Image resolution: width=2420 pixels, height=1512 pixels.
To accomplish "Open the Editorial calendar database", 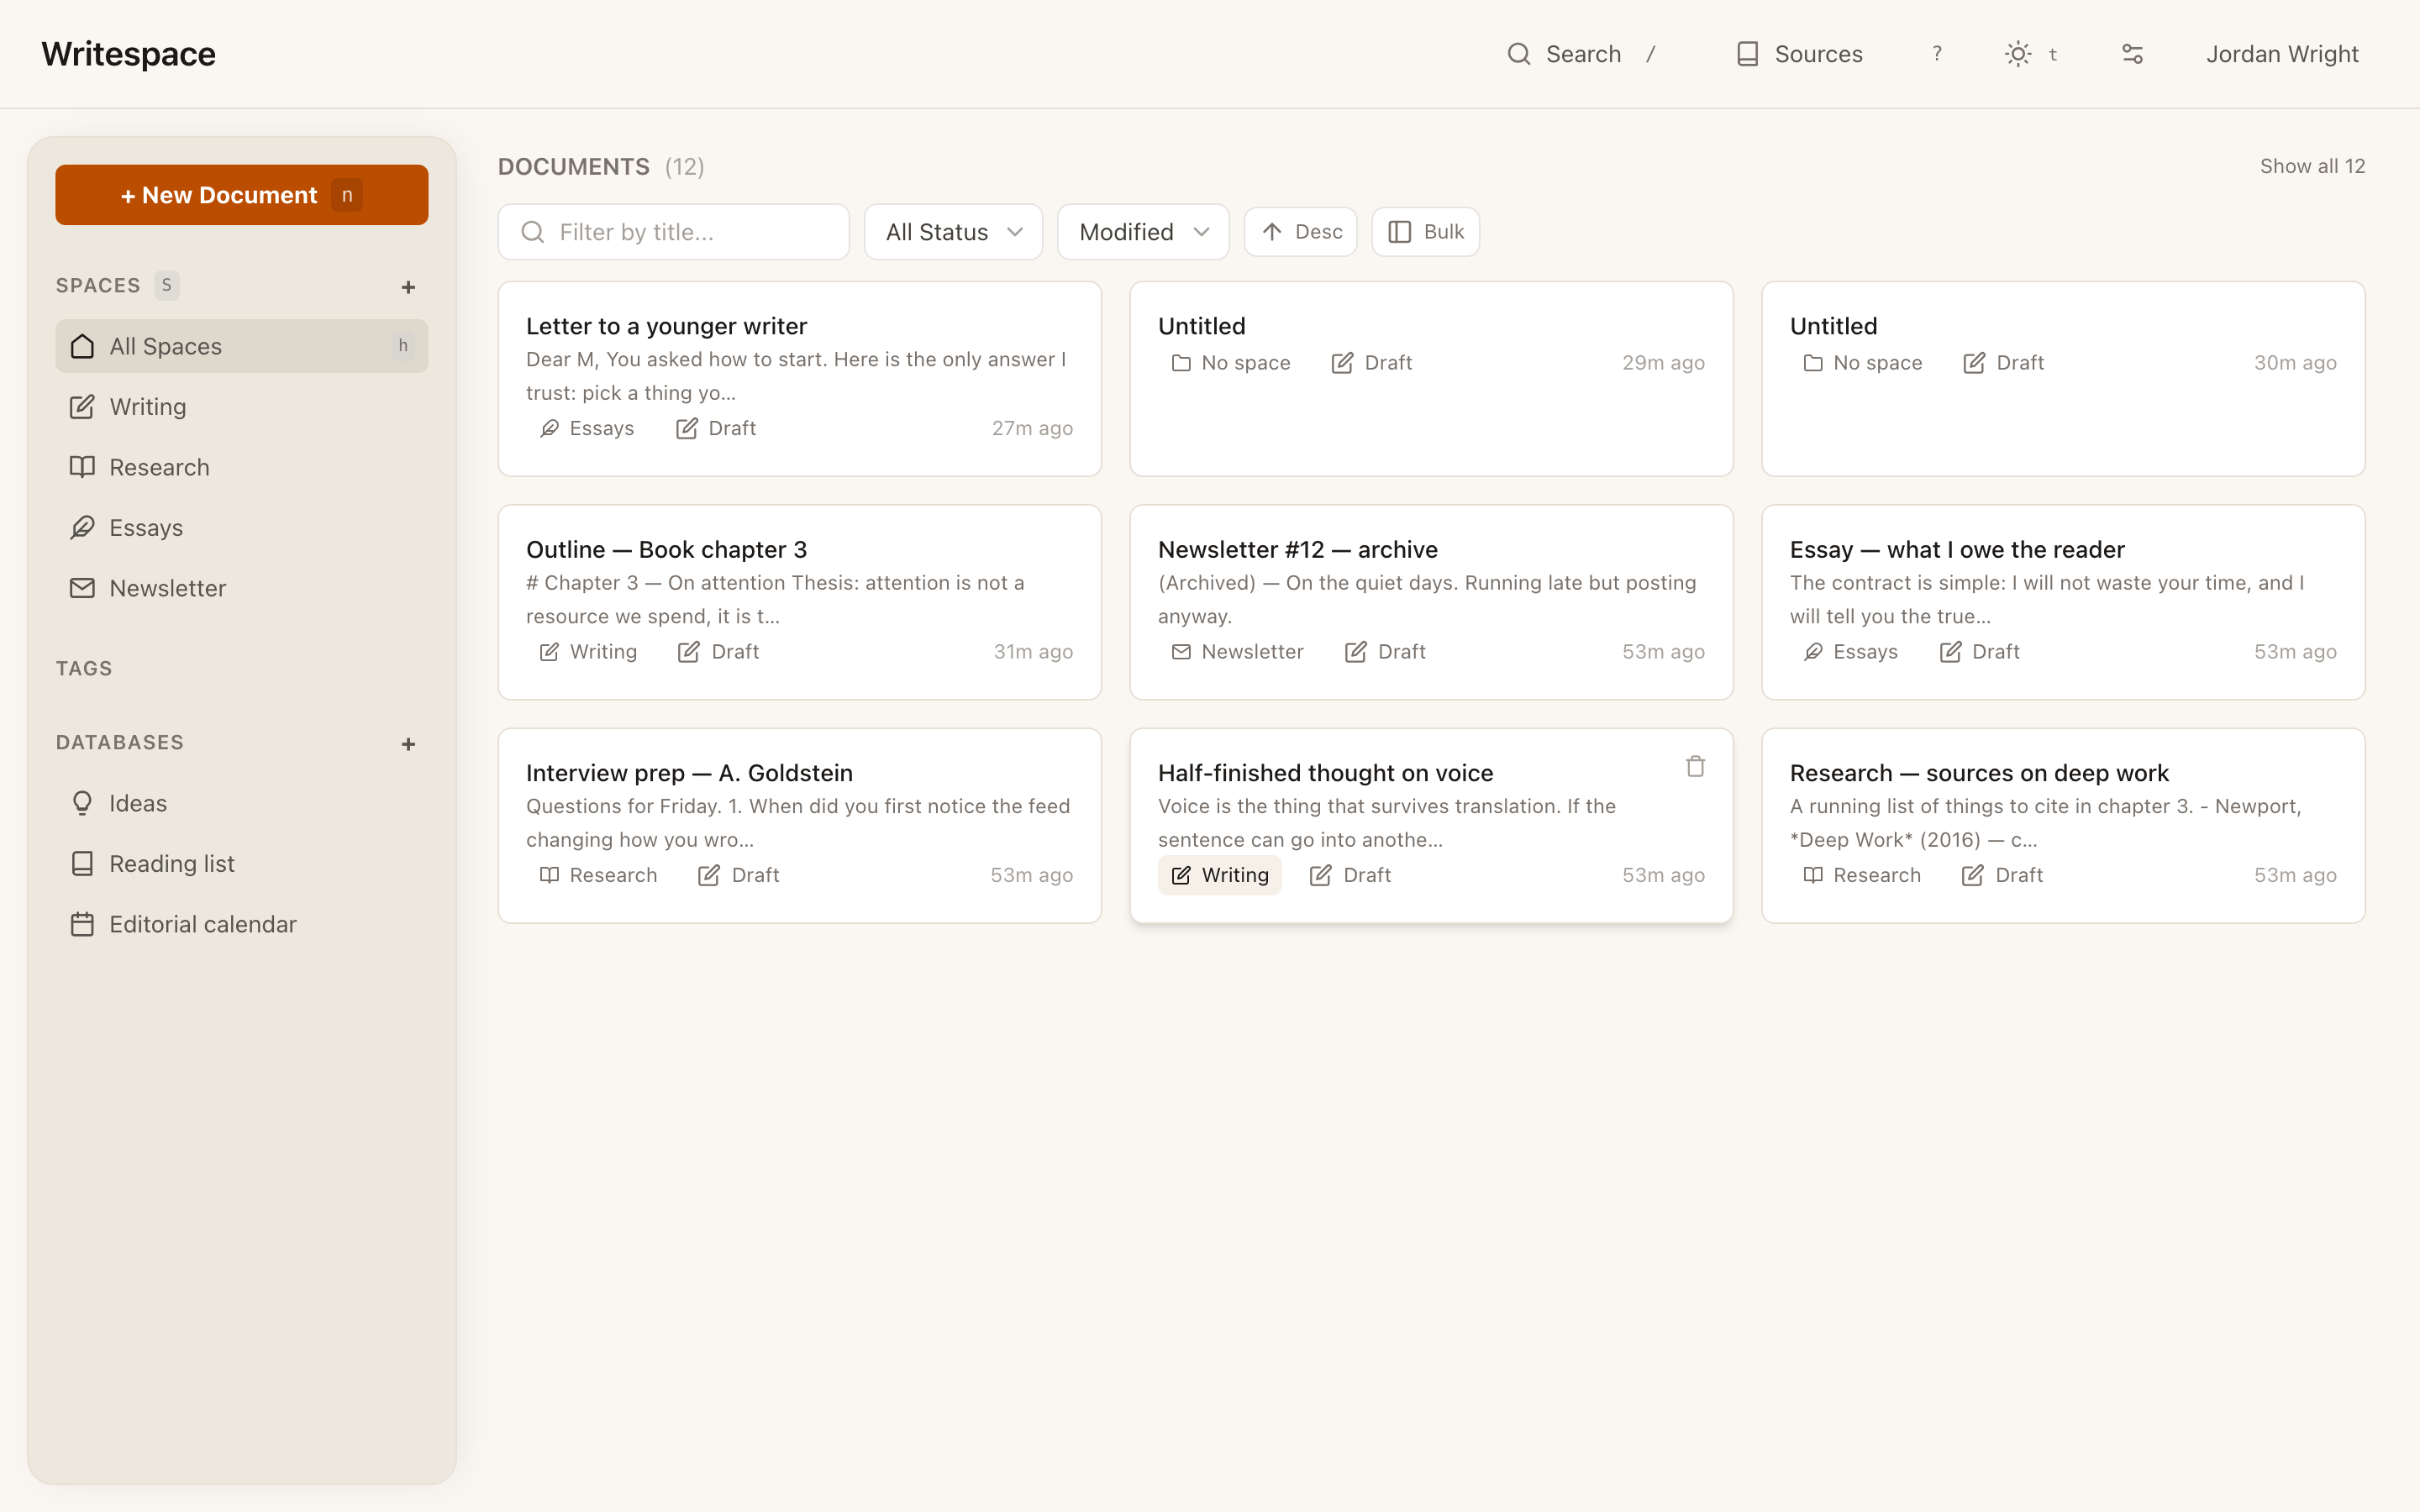I will tap(202, 923).
